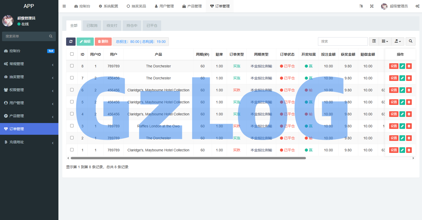Viewport: 422px width, 220px height.
Task: Click the fullscreen icon in header
Action: coord(372,6)
